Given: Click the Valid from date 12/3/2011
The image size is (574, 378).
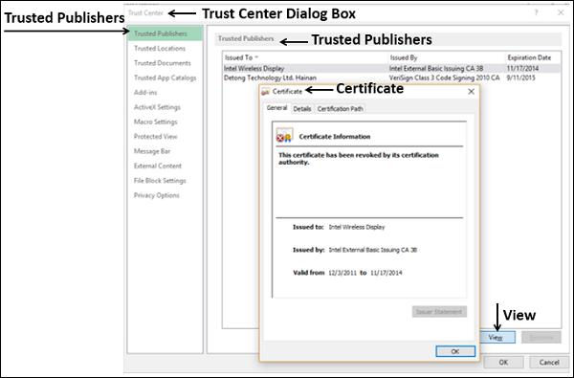Looking at the screenshot, I should click(342, 273).
